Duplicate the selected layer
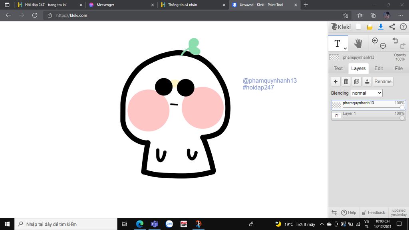This screenshot has width=409, height=230. point(356,81)
